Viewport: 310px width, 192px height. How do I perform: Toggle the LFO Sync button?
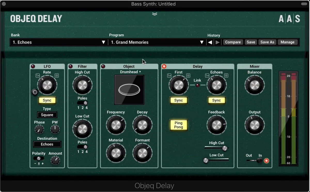[47, 101]
